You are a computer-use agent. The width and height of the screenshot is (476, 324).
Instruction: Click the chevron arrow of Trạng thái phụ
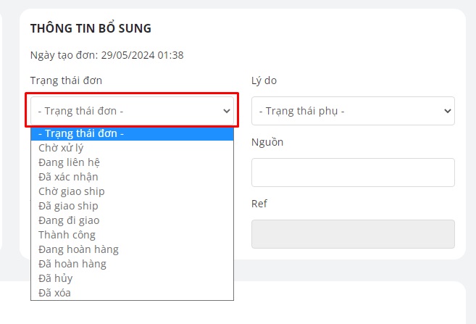click(x=446, y=111)
